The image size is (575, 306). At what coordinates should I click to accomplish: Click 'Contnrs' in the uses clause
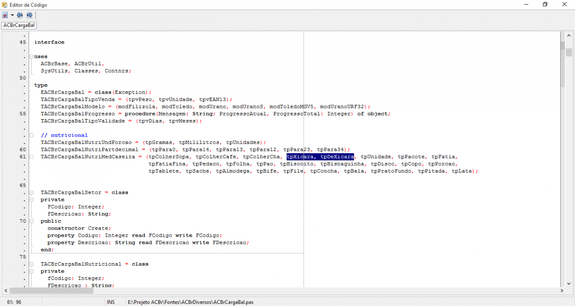[x=116, y=71]
